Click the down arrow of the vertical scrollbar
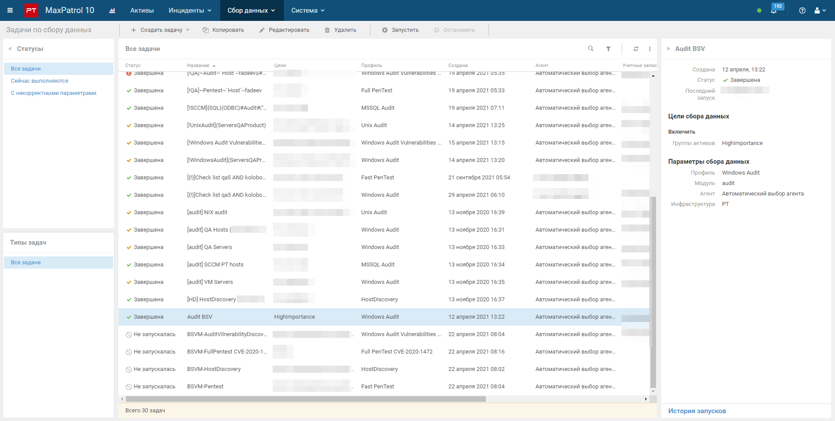Image resolution: width=835 pixels, height=421 pixels. 653,392
